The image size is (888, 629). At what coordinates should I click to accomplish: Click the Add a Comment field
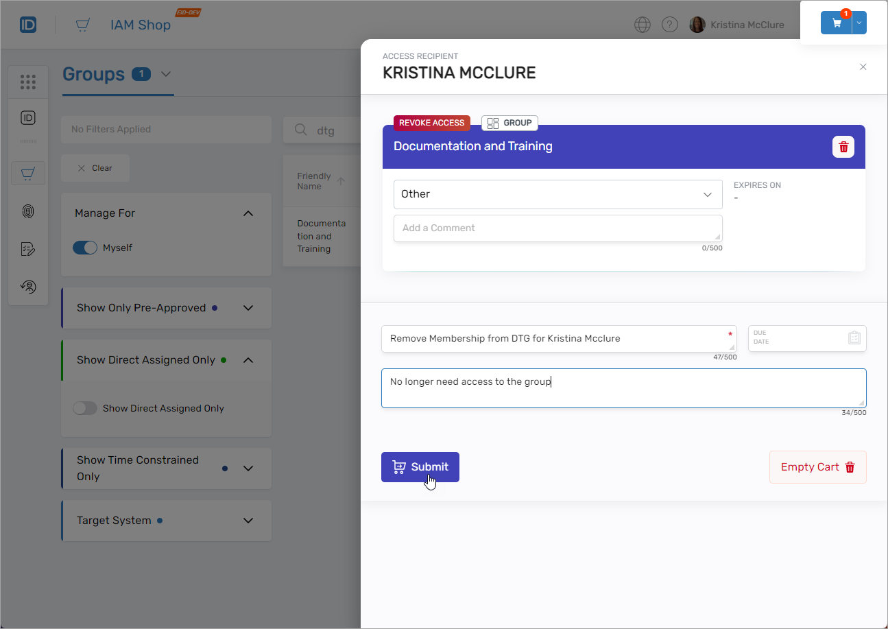tap(557, 228)
